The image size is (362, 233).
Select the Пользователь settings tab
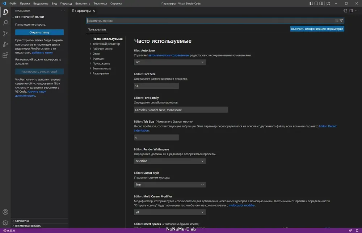97,30
